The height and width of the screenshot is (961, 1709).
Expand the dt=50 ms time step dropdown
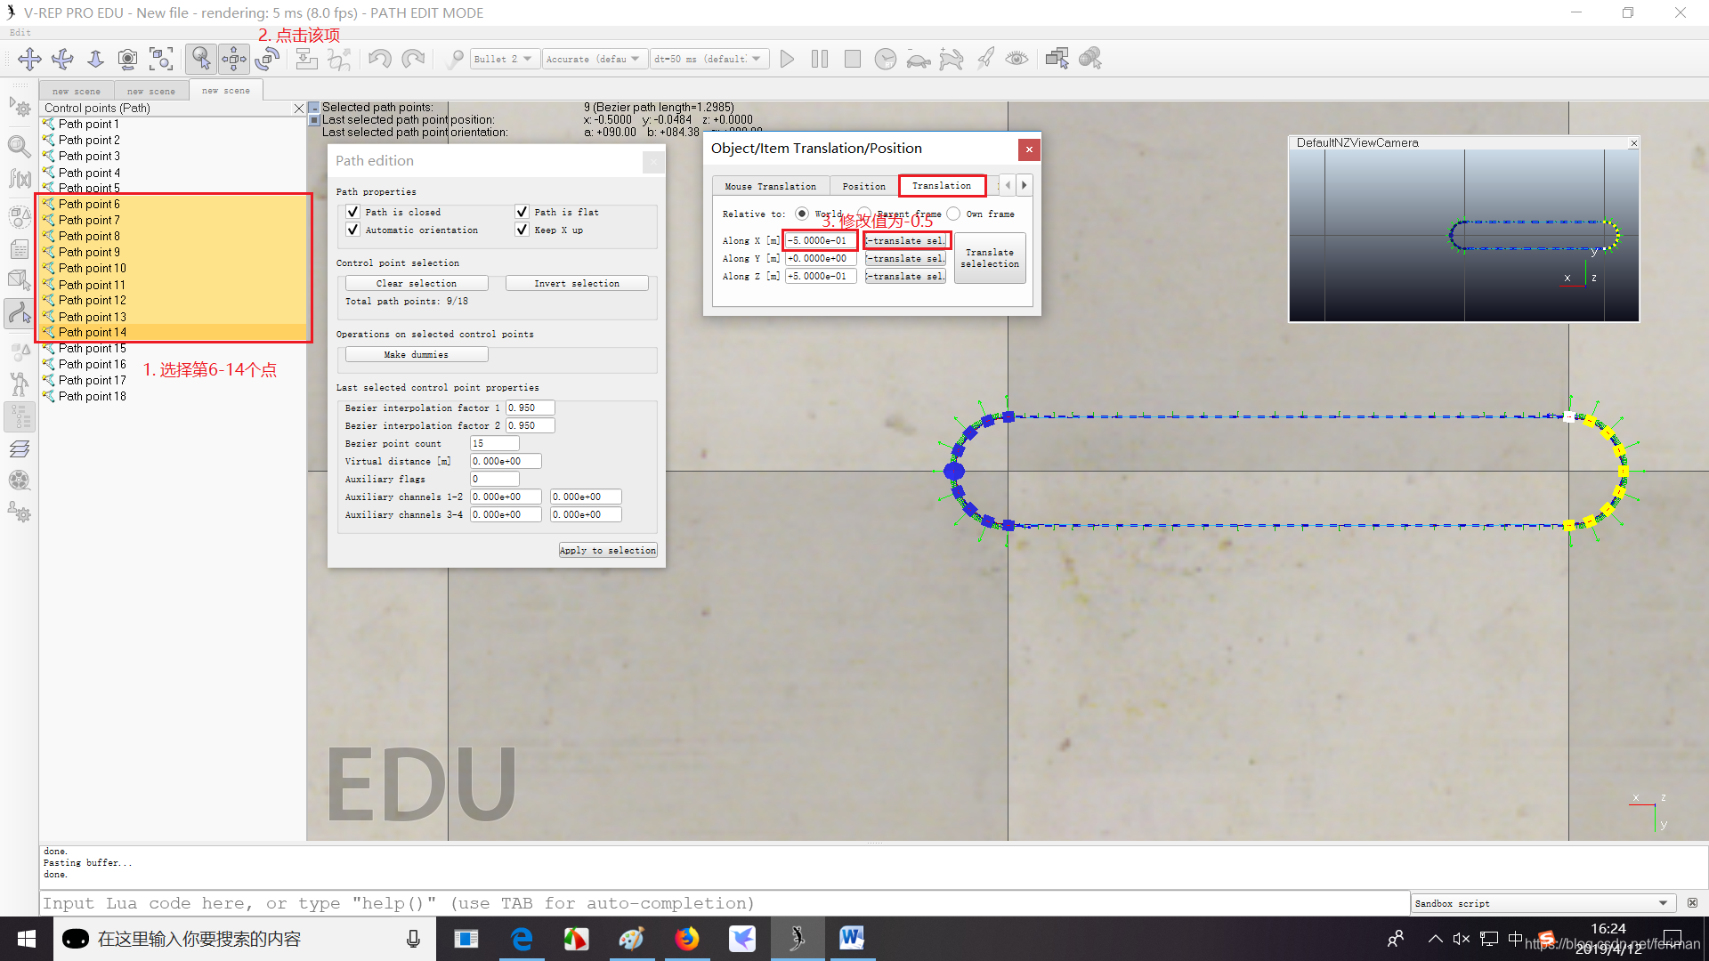coord(709,59)
